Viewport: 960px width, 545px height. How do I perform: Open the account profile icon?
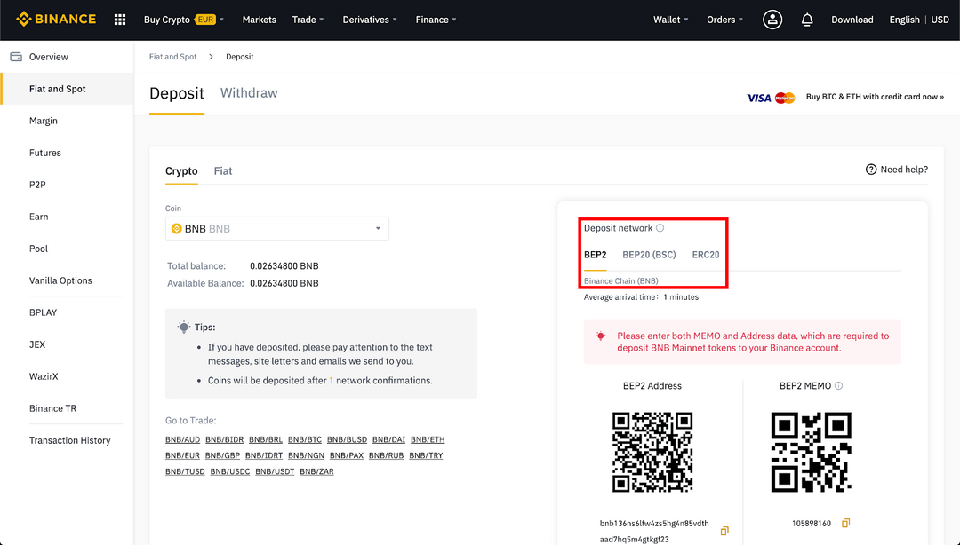point(772,19)
